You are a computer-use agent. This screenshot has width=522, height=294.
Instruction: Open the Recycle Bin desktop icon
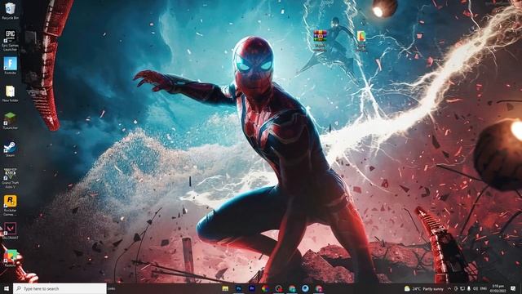tap(10, 11)
